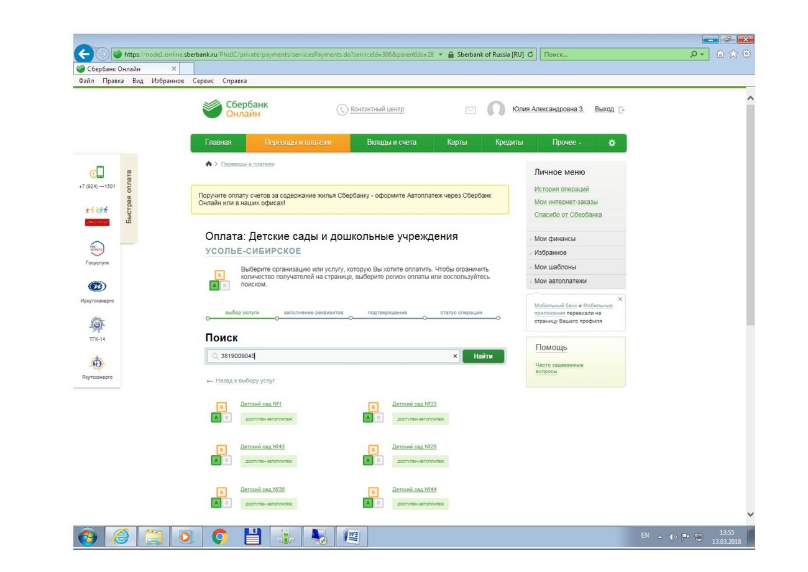Clear the search field with X
Viewport: 808px width, 572px height.
click(x=456, y=356)
